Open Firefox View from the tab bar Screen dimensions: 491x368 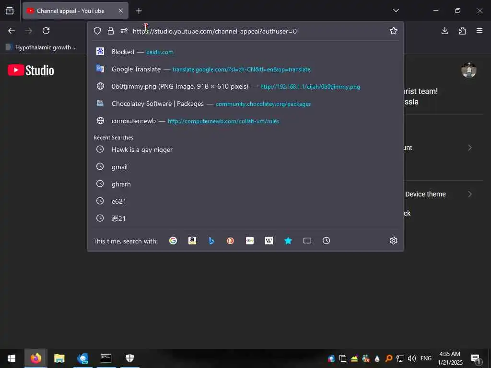coord(10,11)
